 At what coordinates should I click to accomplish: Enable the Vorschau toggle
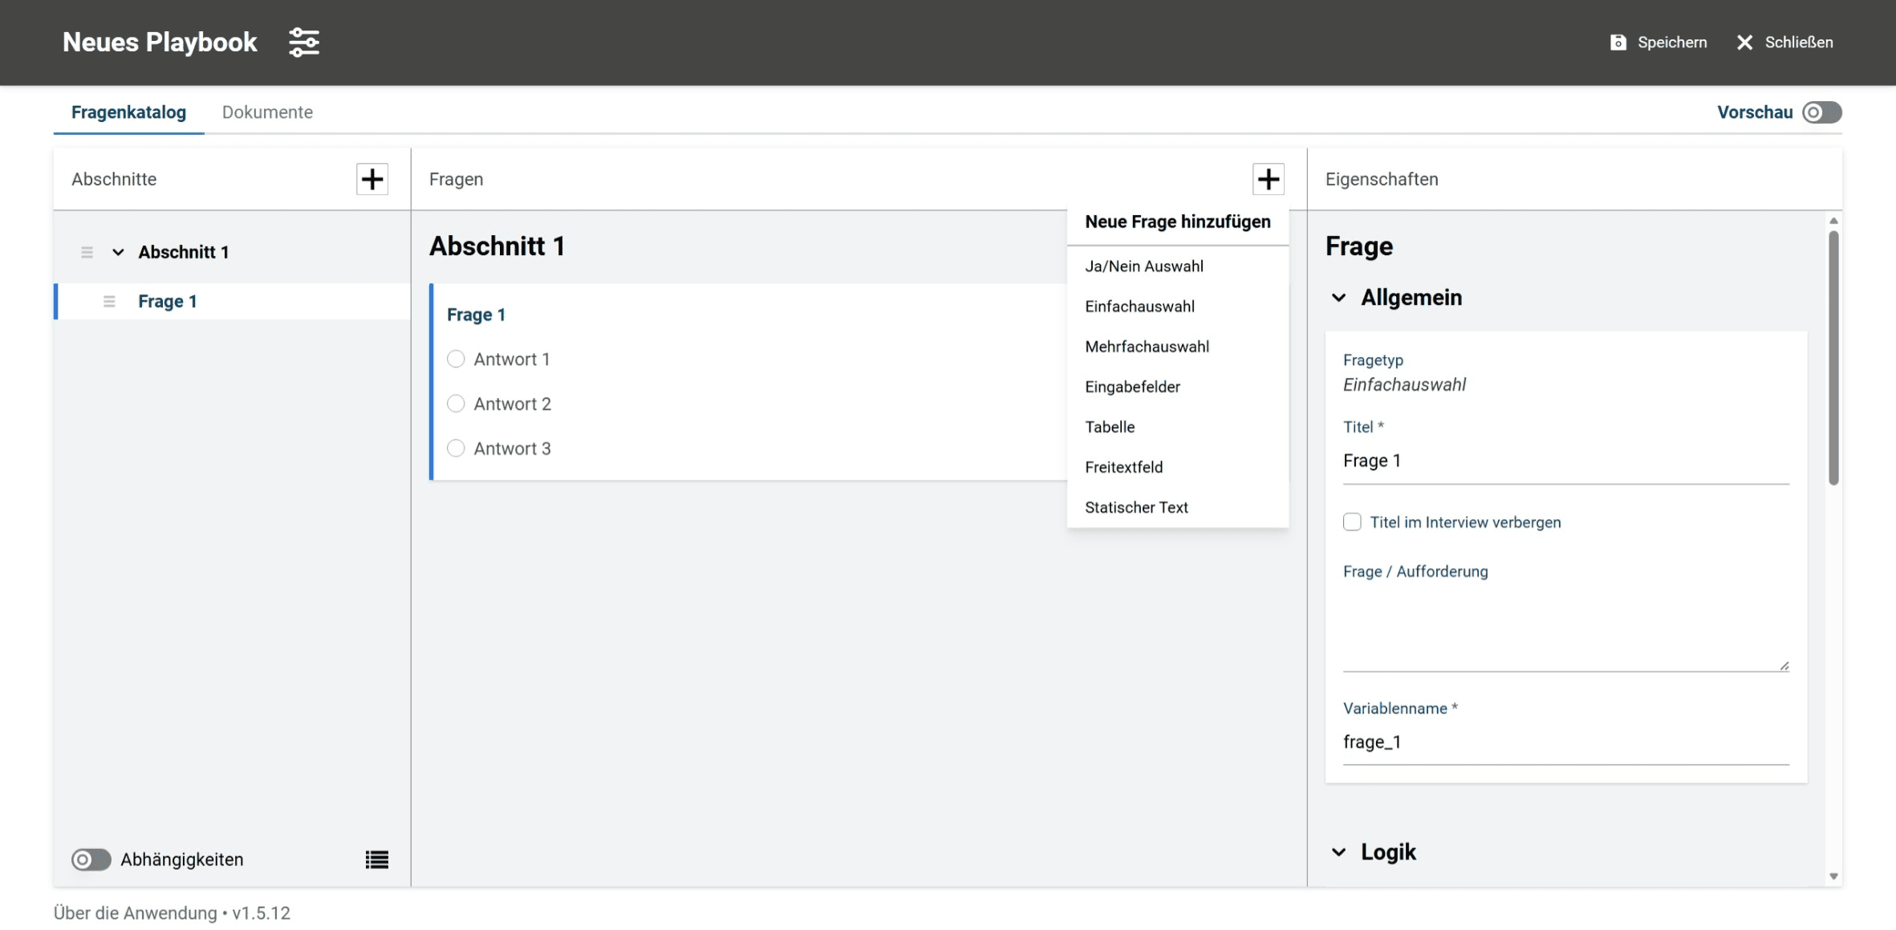tap(1821, 112)
